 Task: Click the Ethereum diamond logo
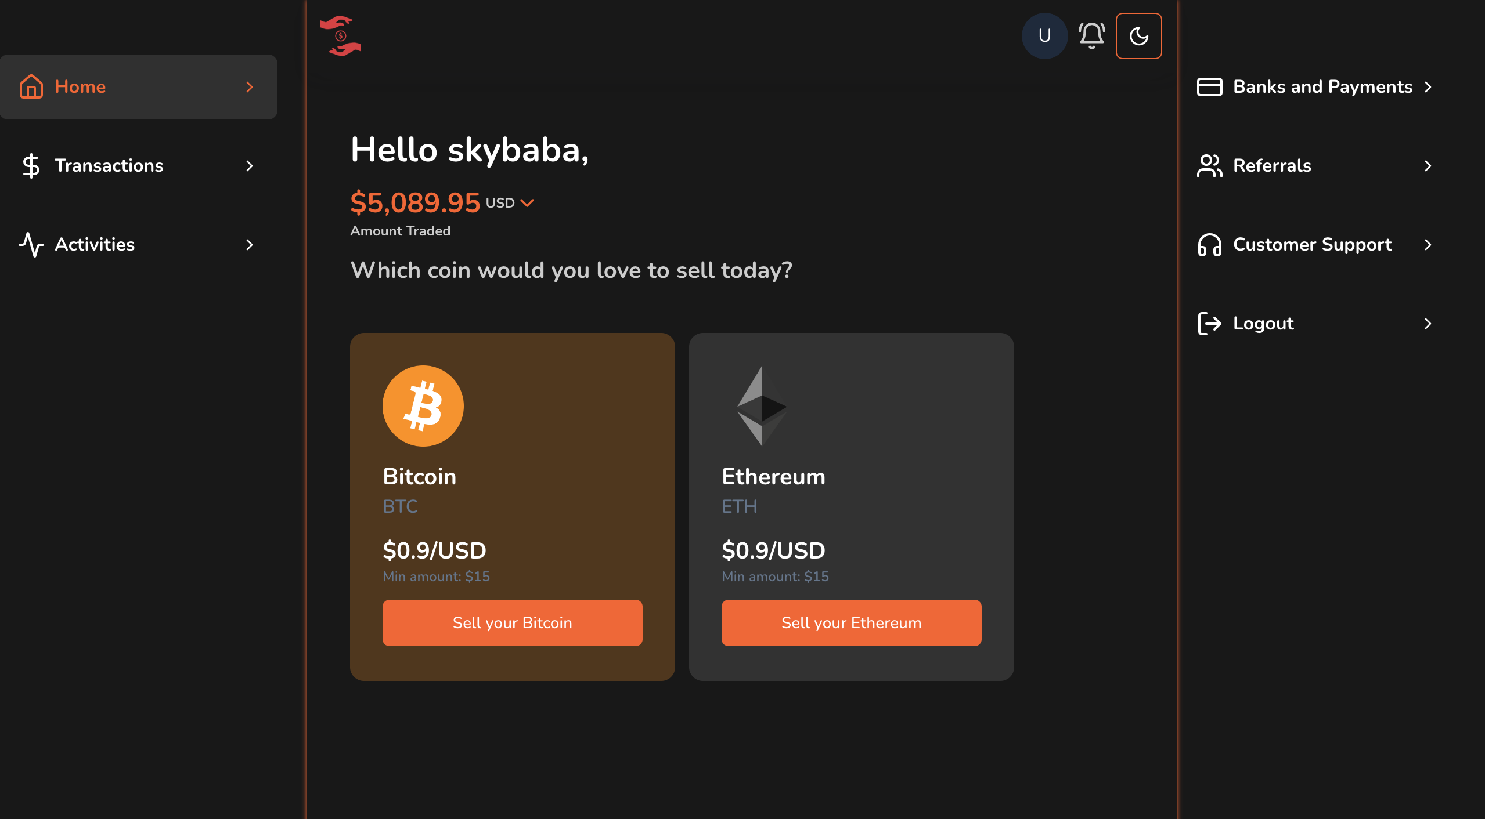(762, 406)
